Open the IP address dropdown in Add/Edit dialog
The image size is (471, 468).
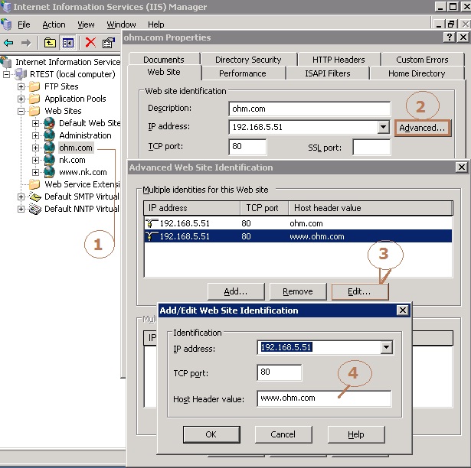point(386,347)
